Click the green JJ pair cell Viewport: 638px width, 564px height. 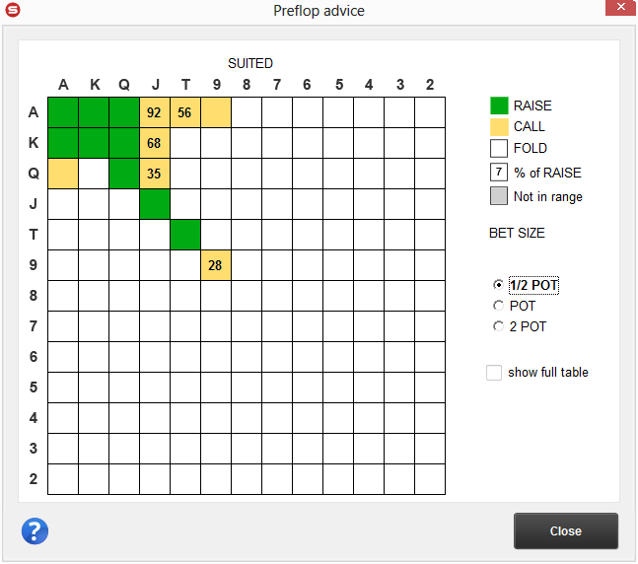(x=154, y=205)
